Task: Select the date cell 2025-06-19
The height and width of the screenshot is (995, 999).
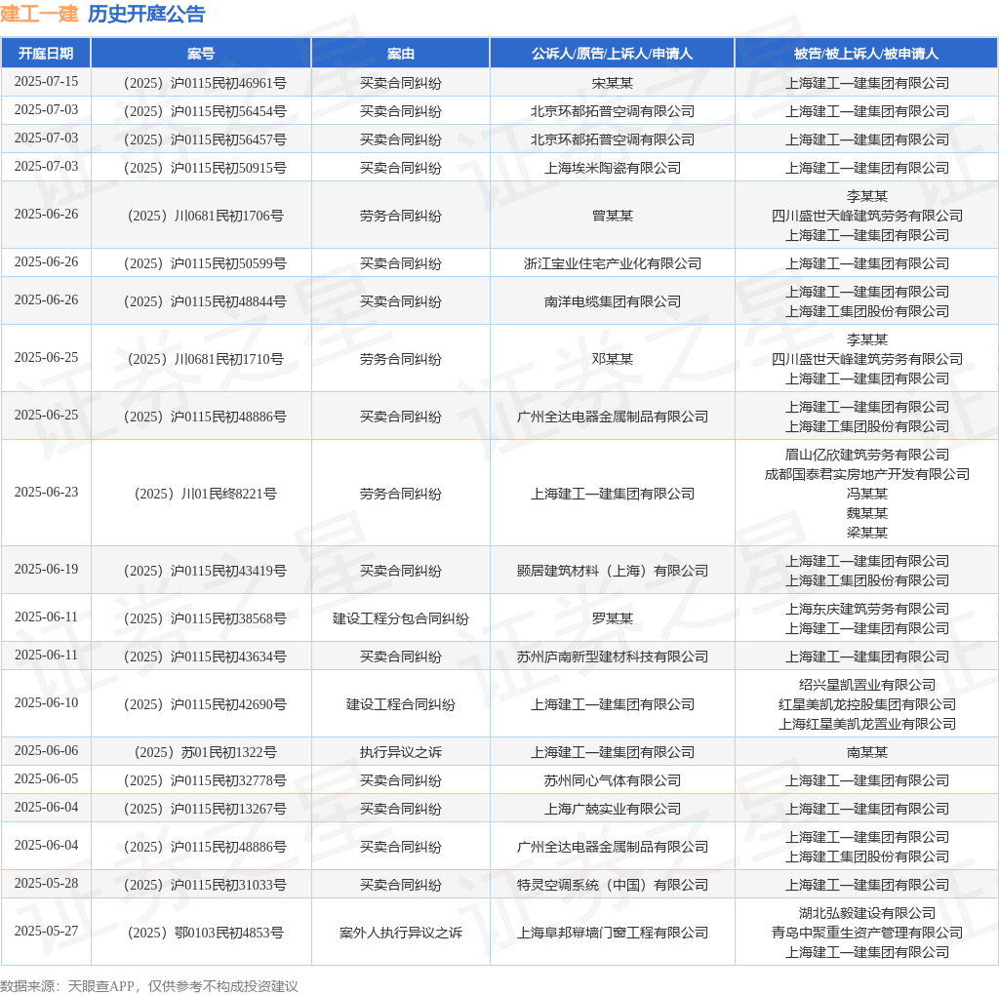Action: tap(46, 570)
